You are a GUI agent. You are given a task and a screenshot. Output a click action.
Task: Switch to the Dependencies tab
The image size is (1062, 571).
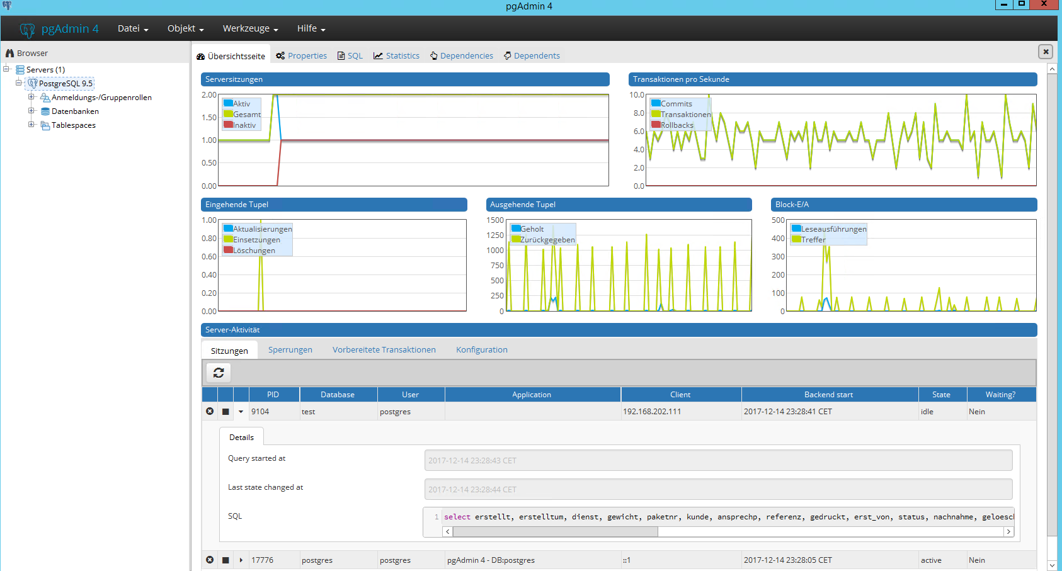(462, 55)
